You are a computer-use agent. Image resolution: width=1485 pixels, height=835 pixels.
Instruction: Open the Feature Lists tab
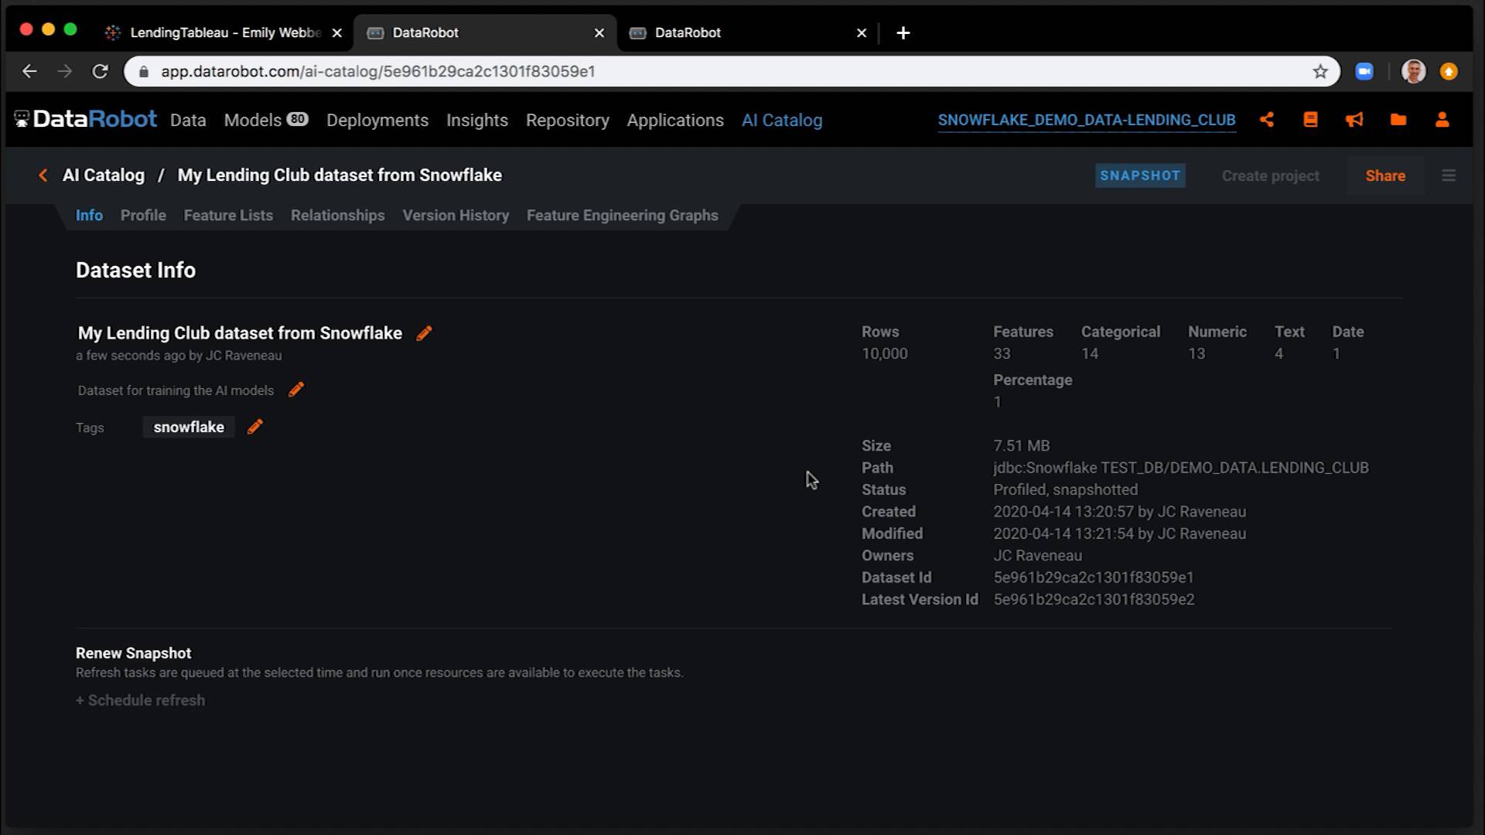[x=228, y=216]
